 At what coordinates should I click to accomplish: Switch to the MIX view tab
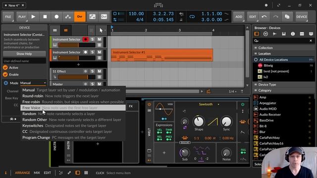pos(37,173)
